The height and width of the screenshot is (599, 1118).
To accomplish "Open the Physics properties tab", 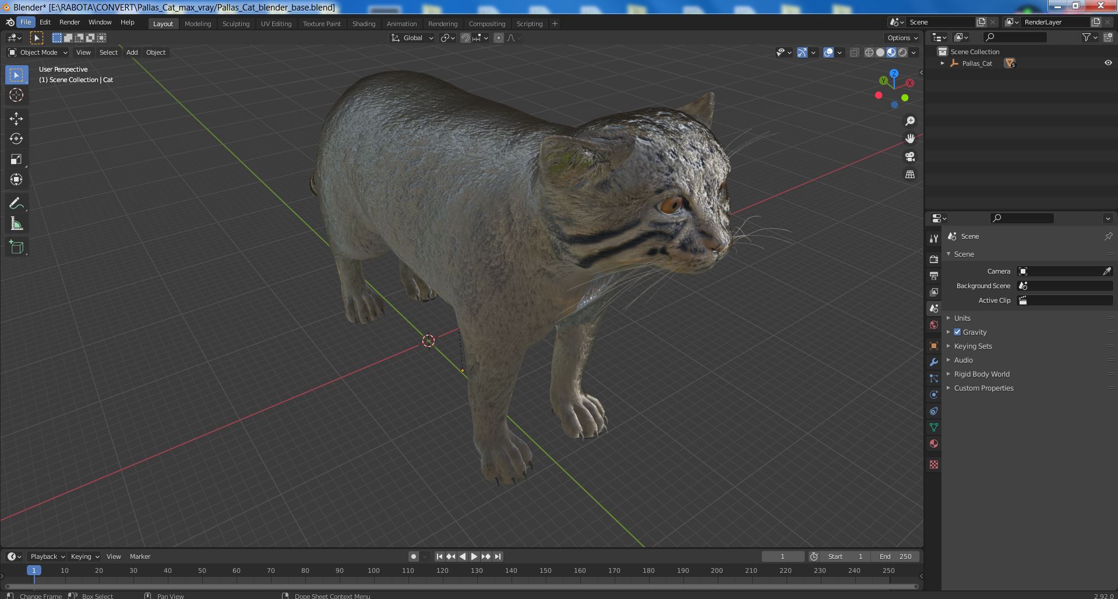I will click(x=934, y=395).
